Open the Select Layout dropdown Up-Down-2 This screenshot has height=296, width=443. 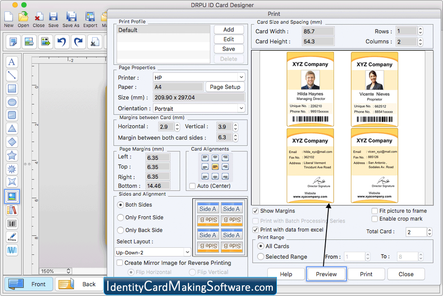[x=153, y=252]
